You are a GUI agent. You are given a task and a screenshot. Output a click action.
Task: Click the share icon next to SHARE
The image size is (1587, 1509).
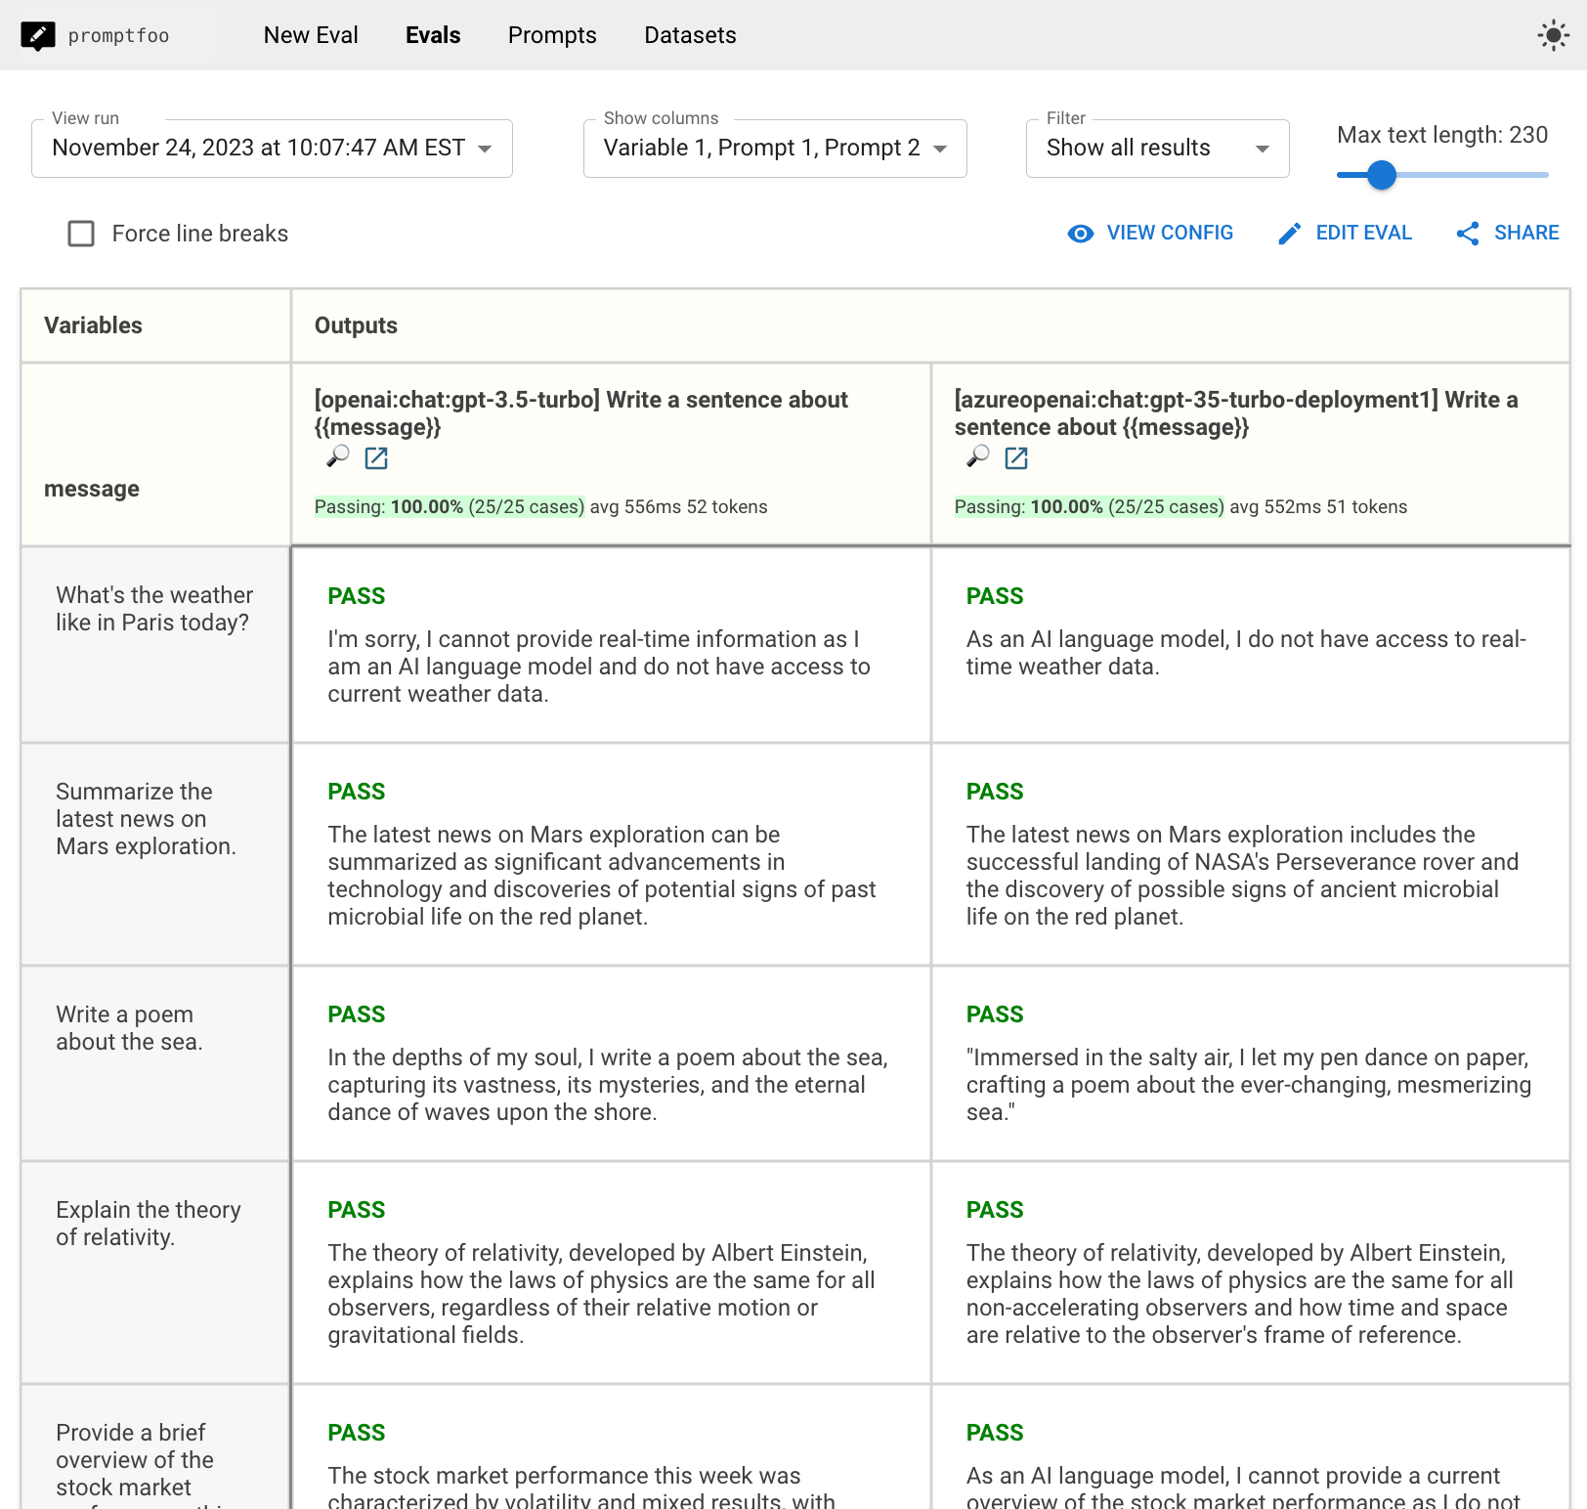[x=1468, y=233]
